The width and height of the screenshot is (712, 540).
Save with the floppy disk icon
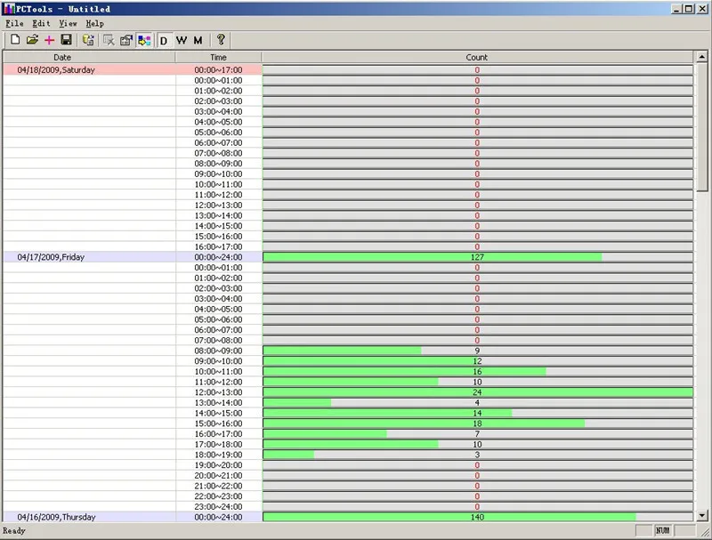click(66, 40)
